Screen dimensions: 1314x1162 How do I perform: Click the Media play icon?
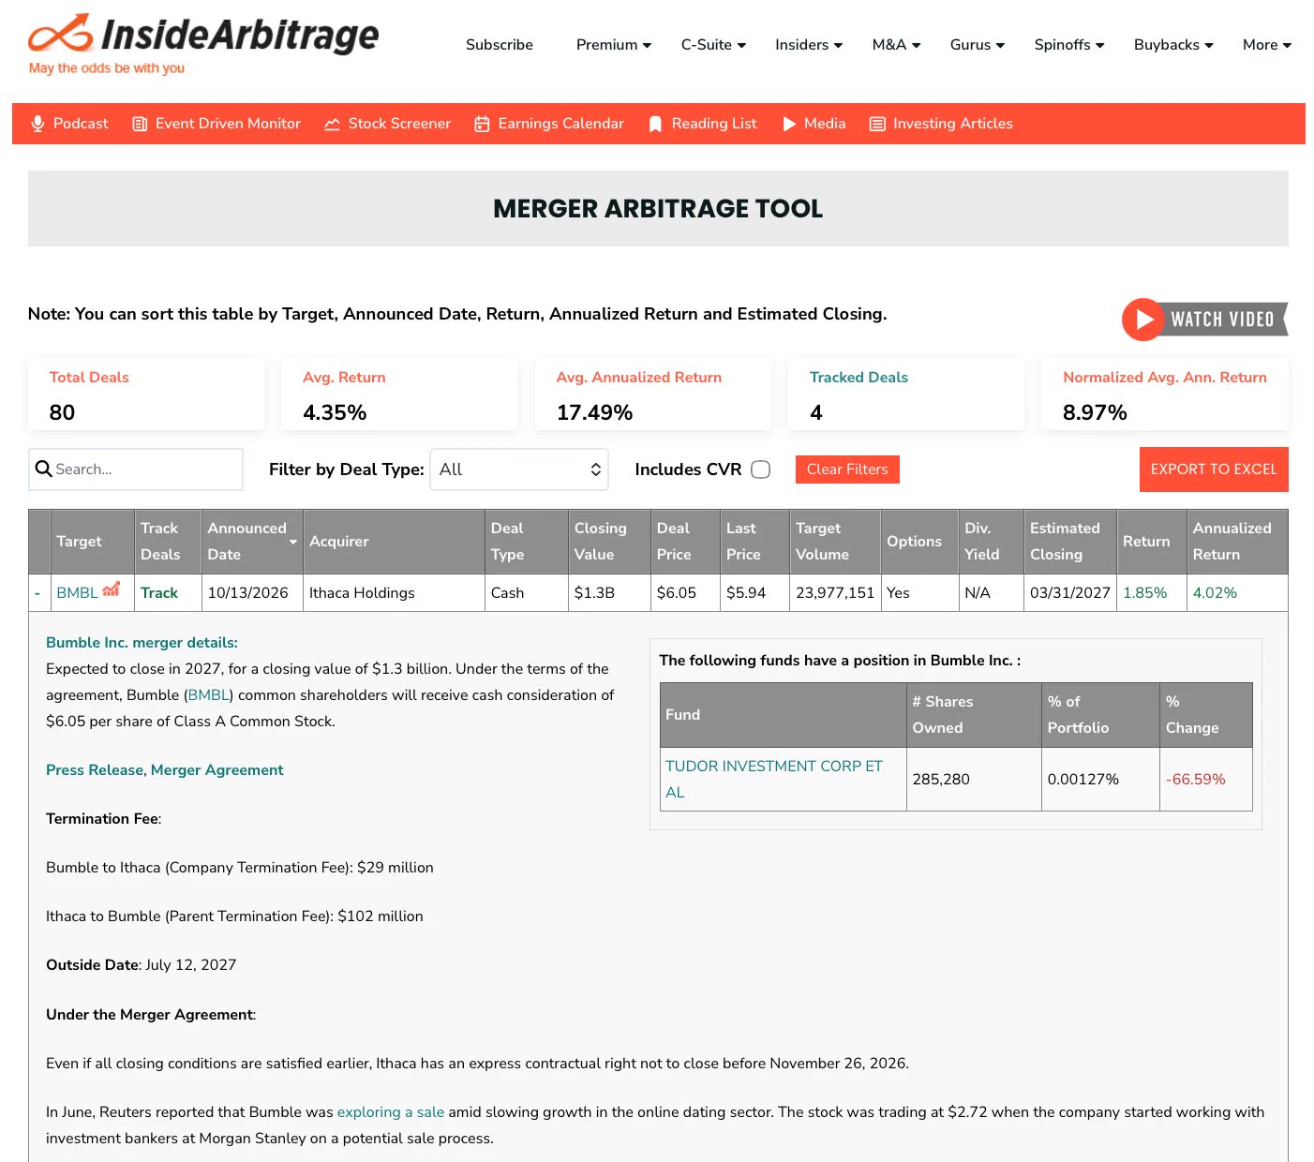pos(789,124)
